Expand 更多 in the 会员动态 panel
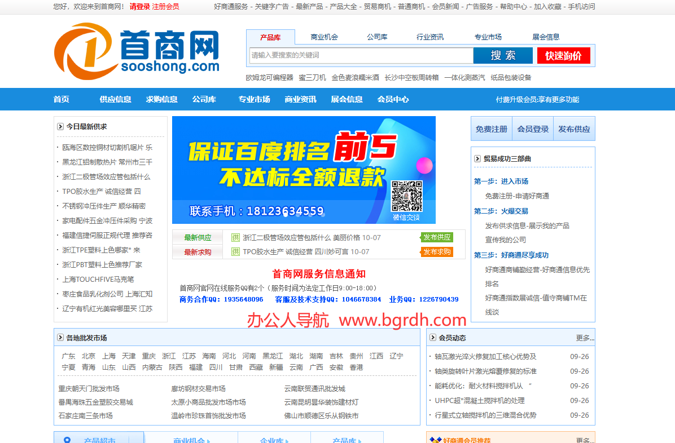 [x=584, y=338]
